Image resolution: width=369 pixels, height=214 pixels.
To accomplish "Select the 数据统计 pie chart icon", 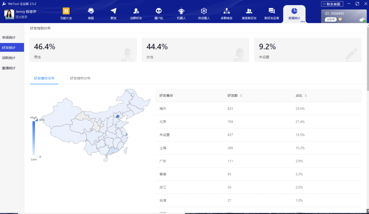I will click(294, 11).
